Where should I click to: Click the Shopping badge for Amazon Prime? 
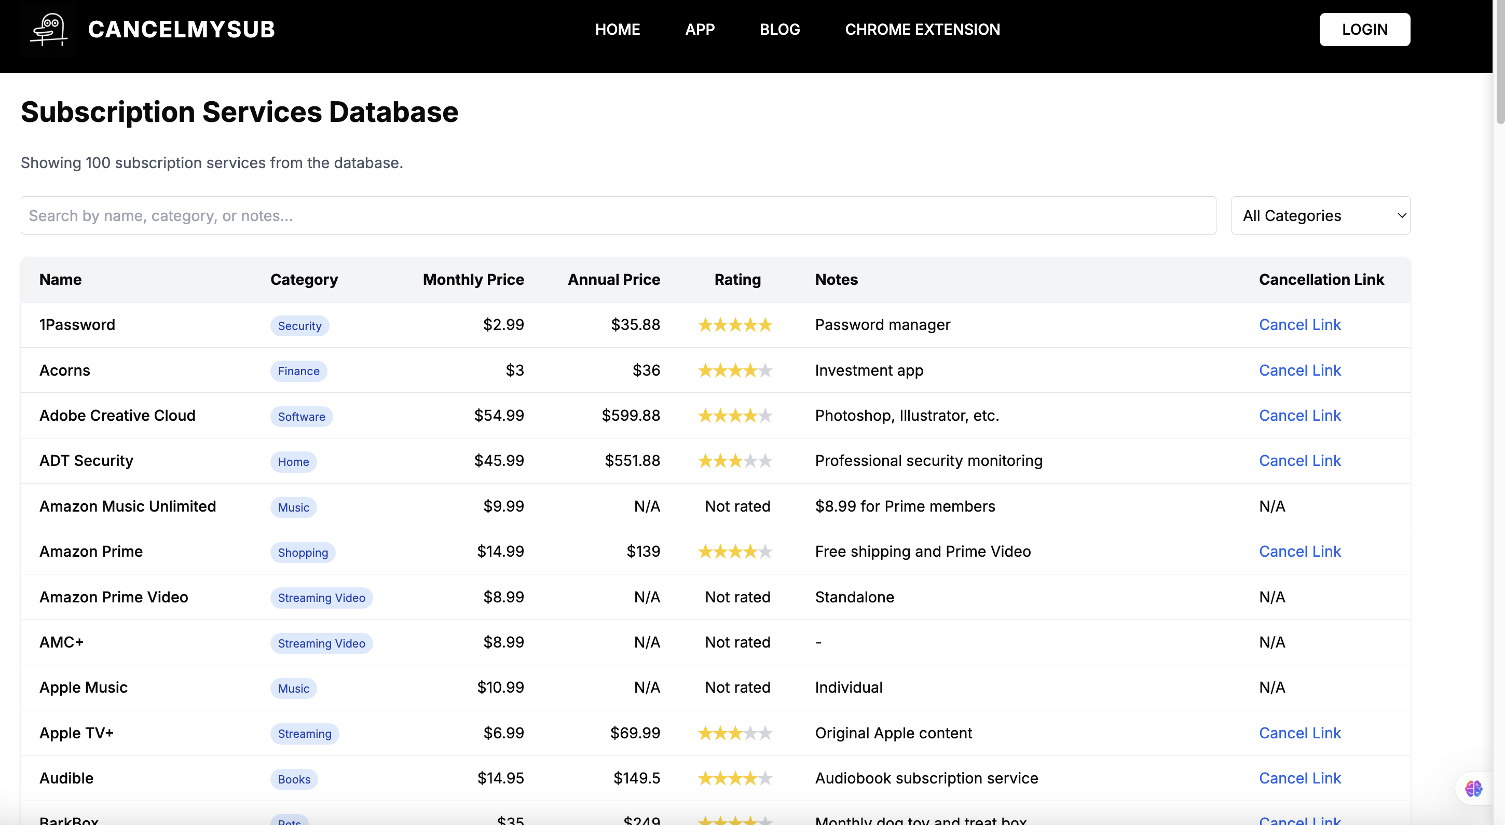pos(303,553)
